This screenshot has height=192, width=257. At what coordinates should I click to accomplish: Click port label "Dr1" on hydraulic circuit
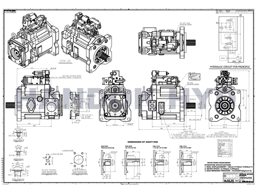point(234,61)
